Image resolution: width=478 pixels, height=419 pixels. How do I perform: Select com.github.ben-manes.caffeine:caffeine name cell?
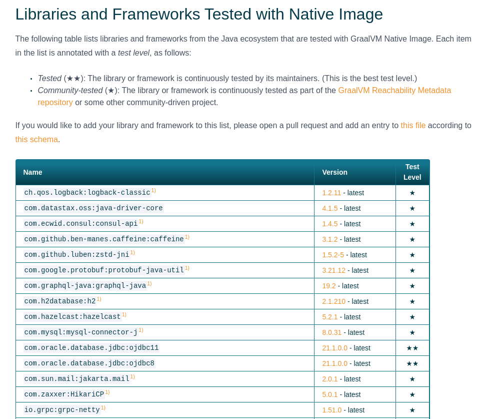click(x=165, y=240)
